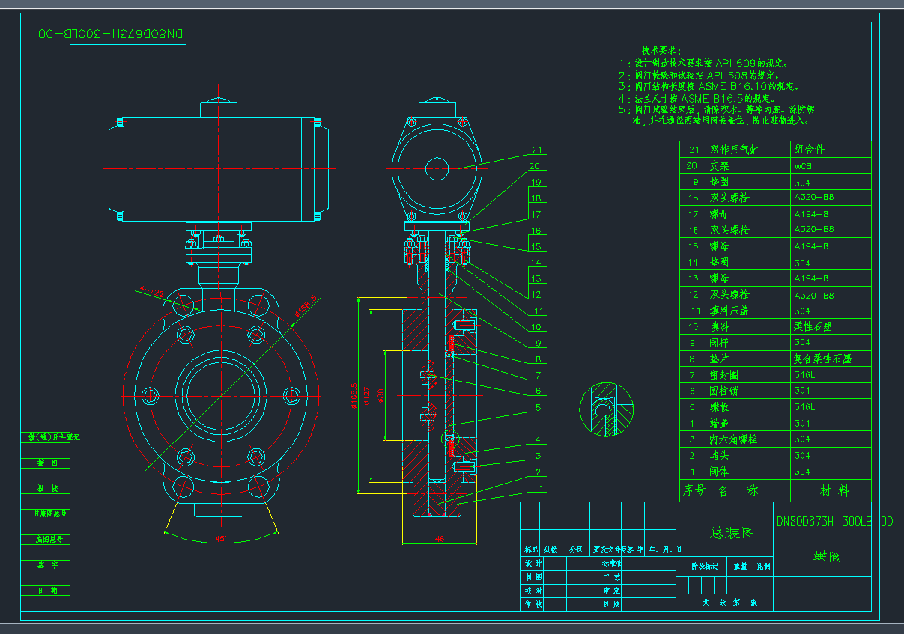The image size is (904, 634).
Task: Select the 46 width dimension under section view
Action: tap(440, 538)
